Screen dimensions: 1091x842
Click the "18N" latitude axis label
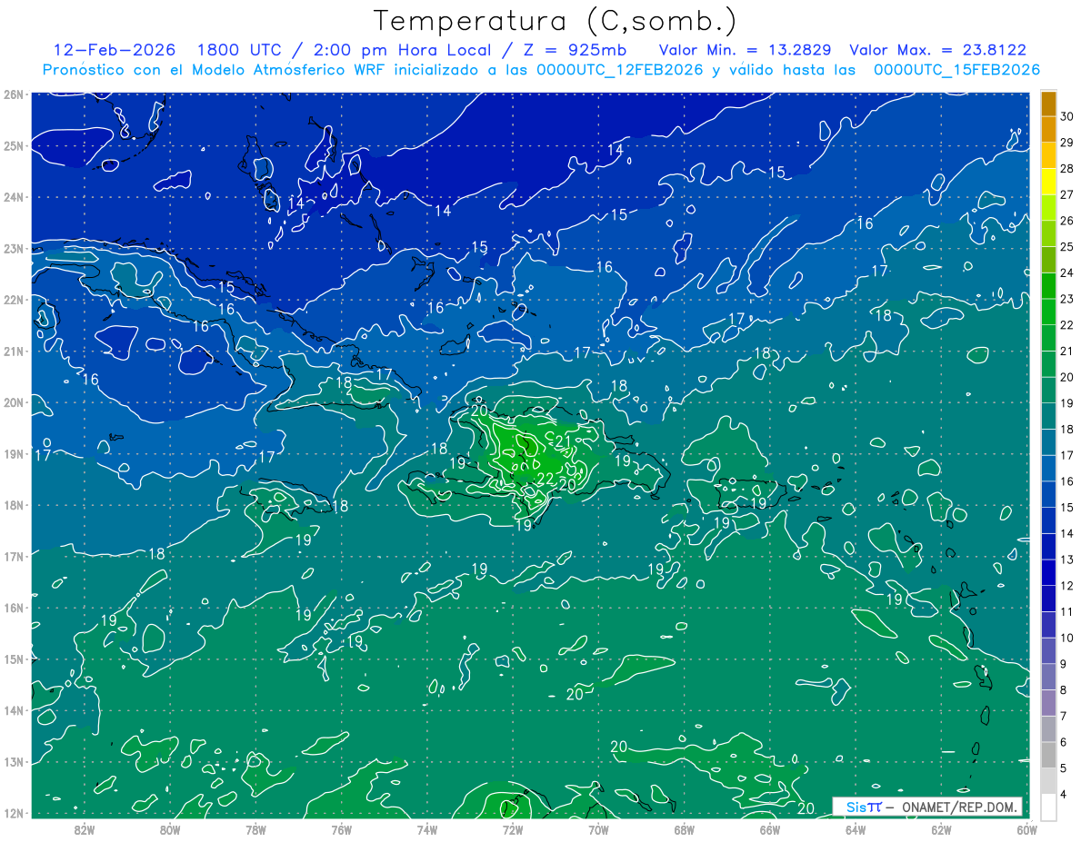pyautogui.click(x=13, y=505)
